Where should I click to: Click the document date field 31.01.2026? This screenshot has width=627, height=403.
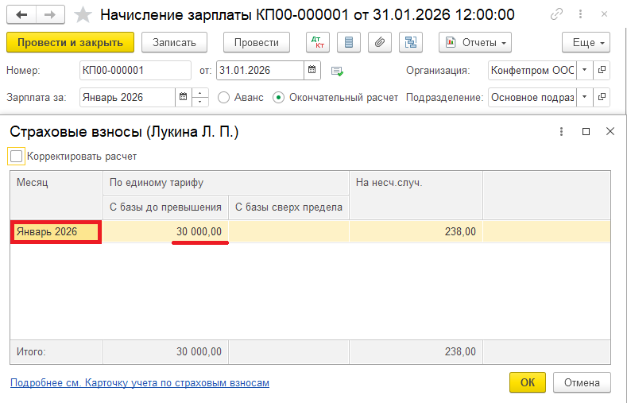(x=261, y=70)
